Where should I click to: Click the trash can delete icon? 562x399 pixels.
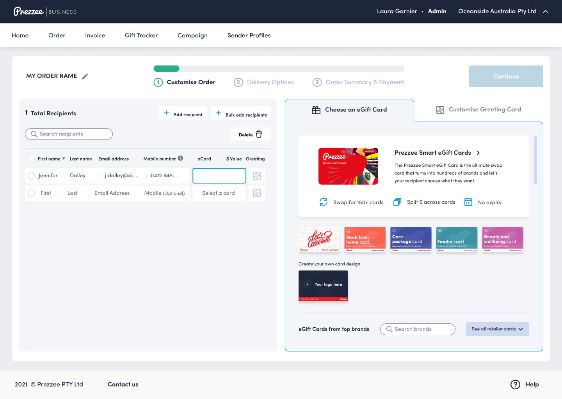[259, 134]
